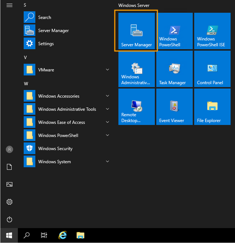Open Pictures from the left sidebar
Image resolution: width=235 pixels, height=243 pixels.
(9, 184)
